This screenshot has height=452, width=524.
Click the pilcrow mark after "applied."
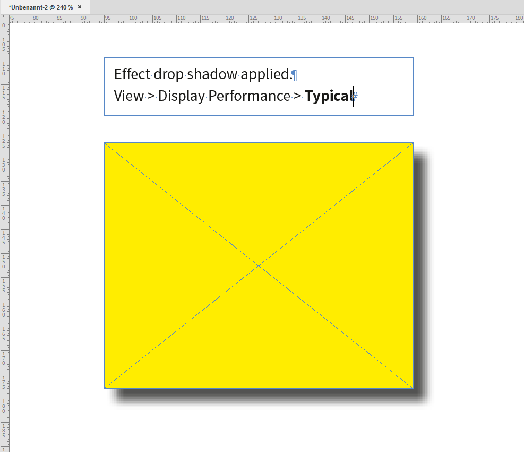pyautogui.click(x=294, y=74)
